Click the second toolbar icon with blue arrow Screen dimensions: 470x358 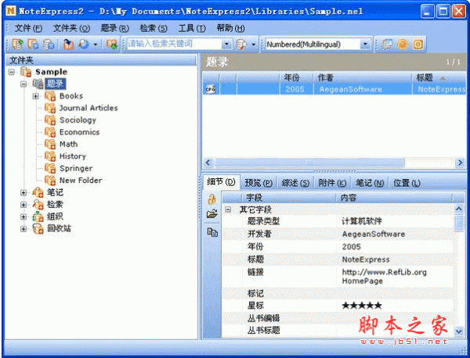(33, 45)
